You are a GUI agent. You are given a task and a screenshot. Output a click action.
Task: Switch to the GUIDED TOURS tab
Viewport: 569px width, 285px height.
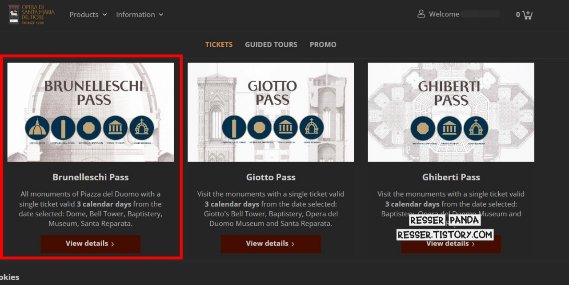pyautogui.click(x=271, y=44)
